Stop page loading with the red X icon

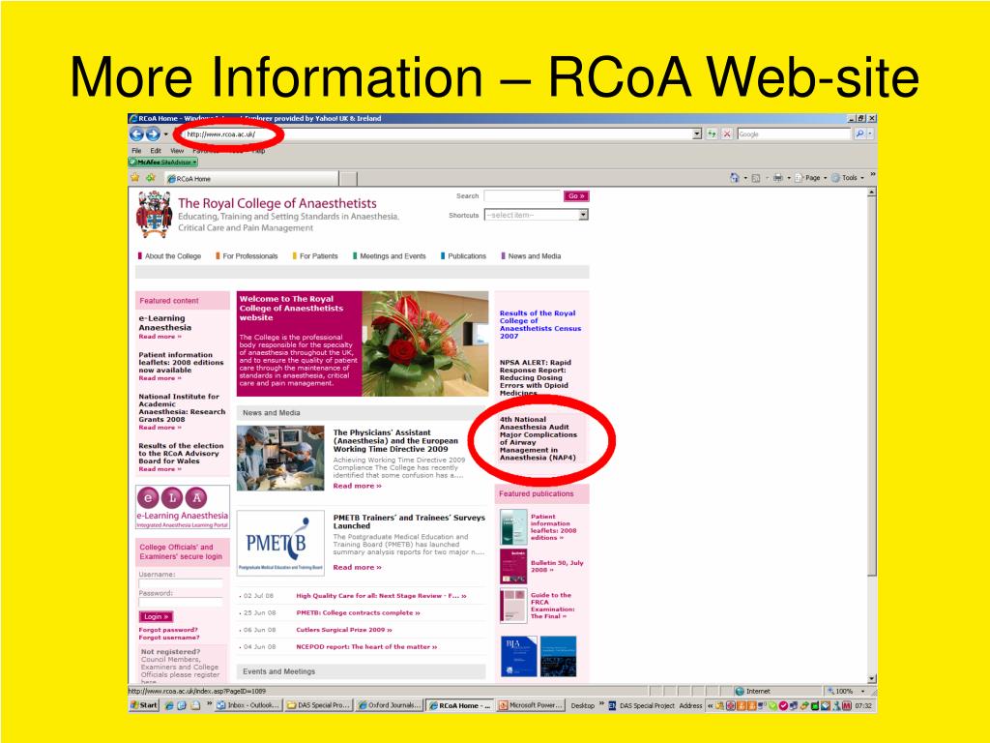(727, 134)
